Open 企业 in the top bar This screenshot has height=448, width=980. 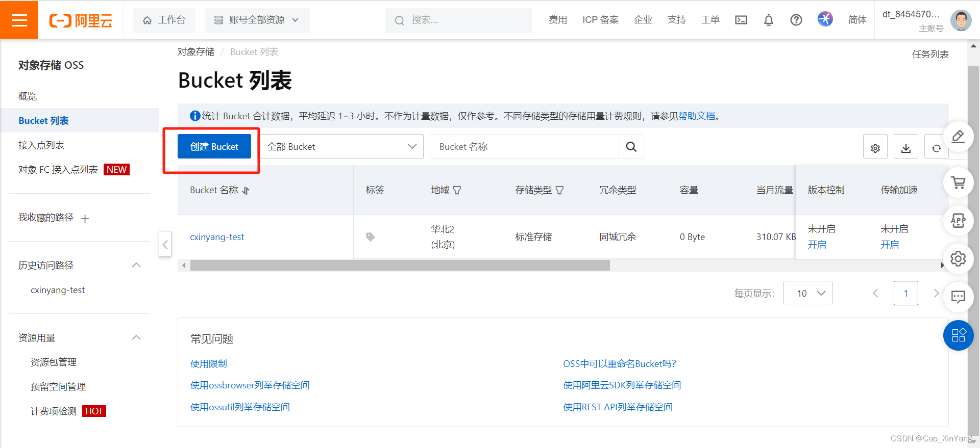[x=643, y=20]
